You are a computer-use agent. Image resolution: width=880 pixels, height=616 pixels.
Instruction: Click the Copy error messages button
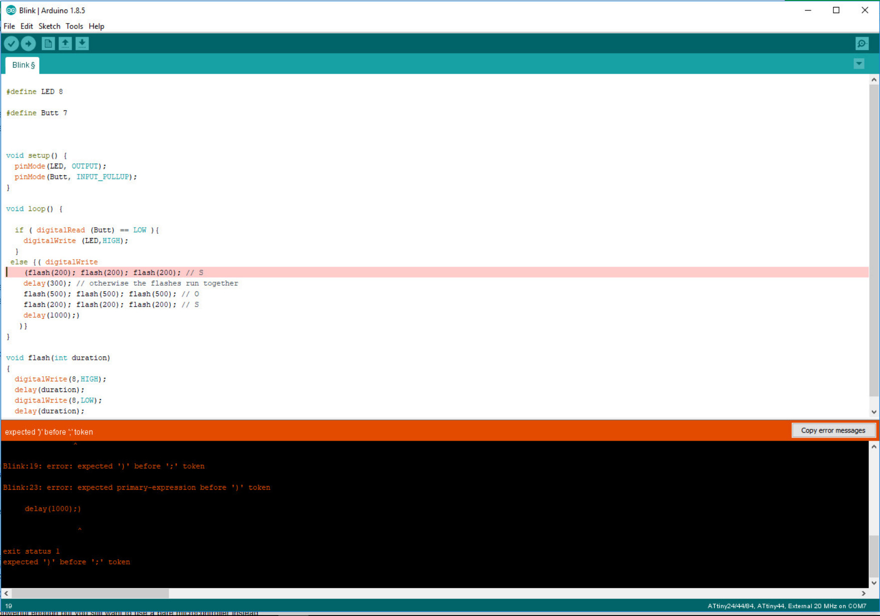(x=833, y=430)
